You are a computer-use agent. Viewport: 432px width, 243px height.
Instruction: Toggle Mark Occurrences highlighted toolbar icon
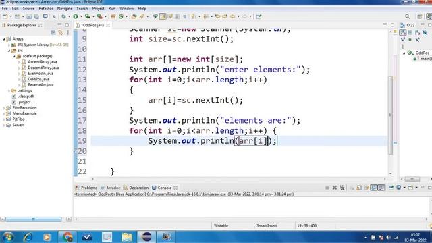point(163,16)
